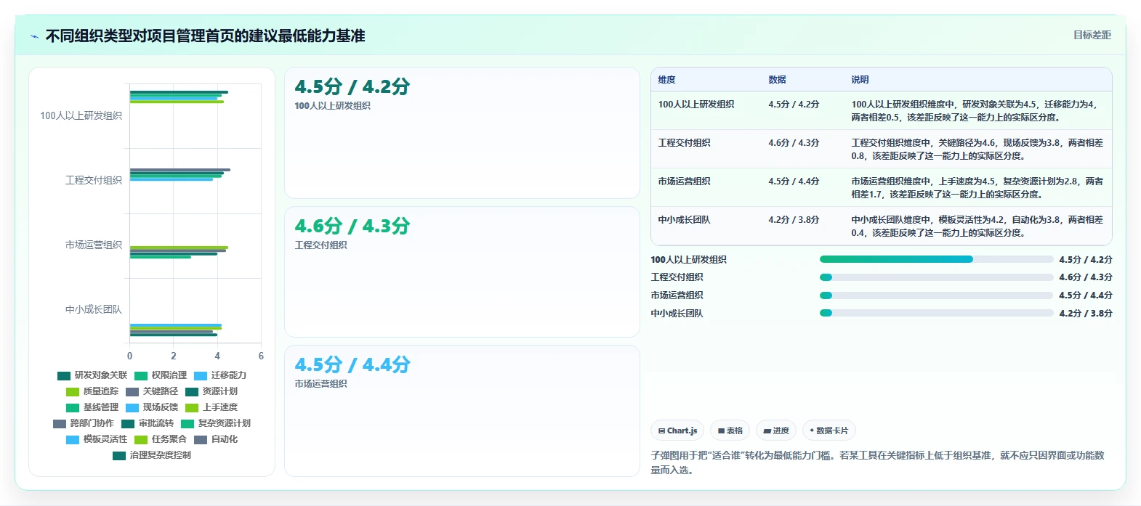This screenshot has width=1141, height=506.
Task: Click the 中小成长团队 table row label
Action: point(685,220)
